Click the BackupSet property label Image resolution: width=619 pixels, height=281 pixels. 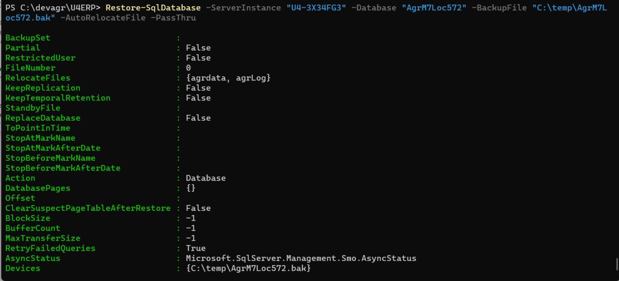28,38
